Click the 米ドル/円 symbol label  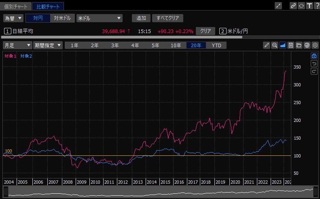point(237,31)
